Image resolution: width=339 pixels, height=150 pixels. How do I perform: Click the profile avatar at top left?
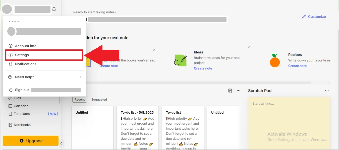coord(7,9)
